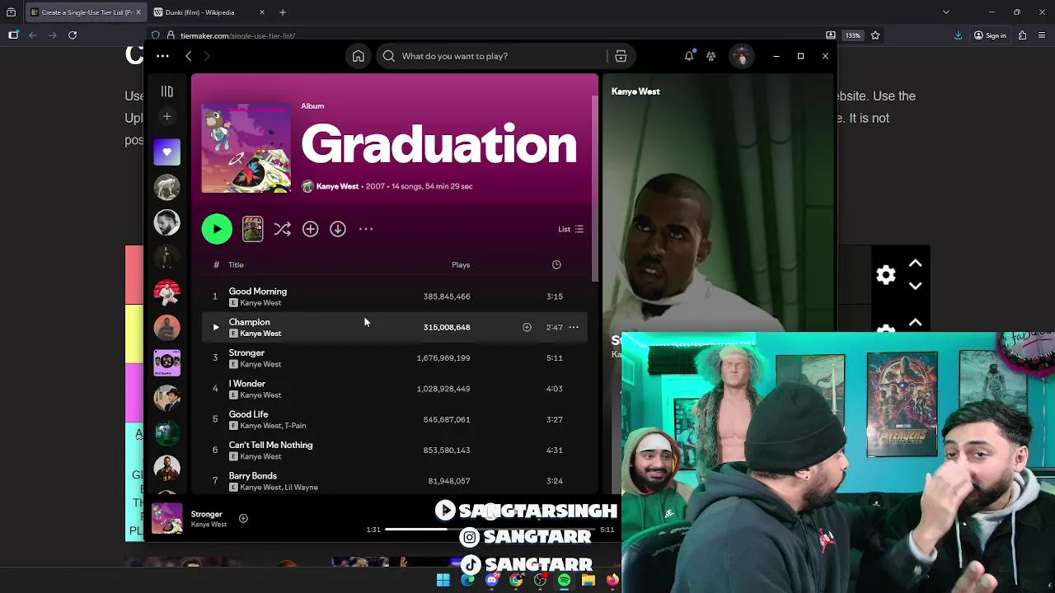Select the track Good Morning
This screenshot has height=593, width=1055.
point(396,296)
